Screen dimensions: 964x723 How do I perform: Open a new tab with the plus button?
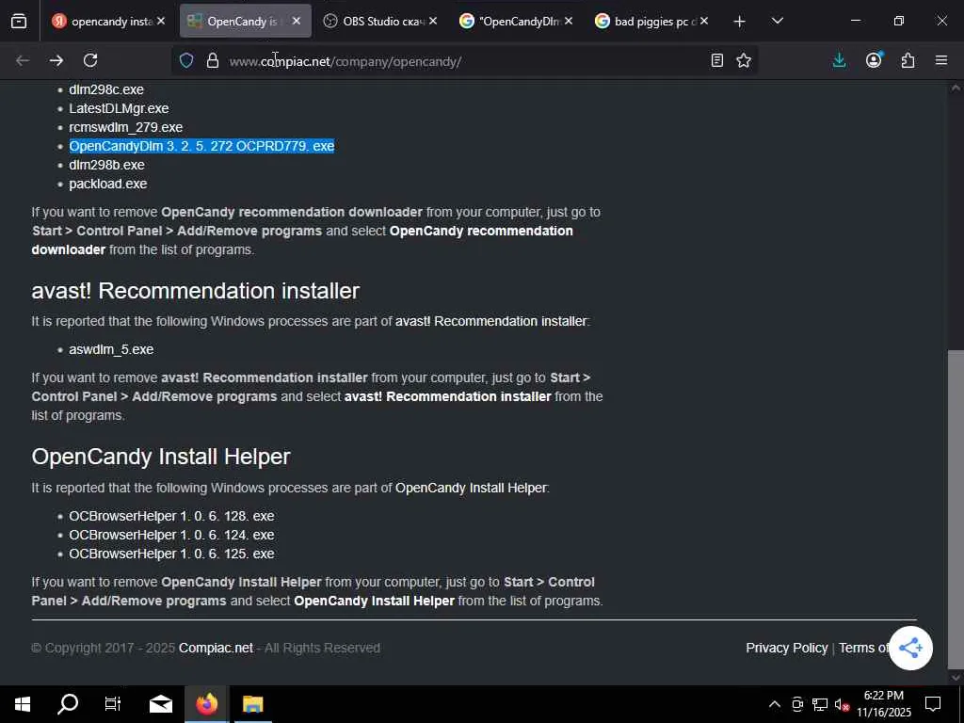pyautogui.click(x=740, y=22)
